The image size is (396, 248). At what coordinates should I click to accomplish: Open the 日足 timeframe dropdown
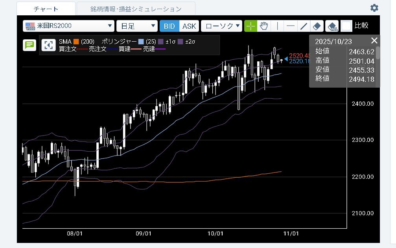point(137,26)
